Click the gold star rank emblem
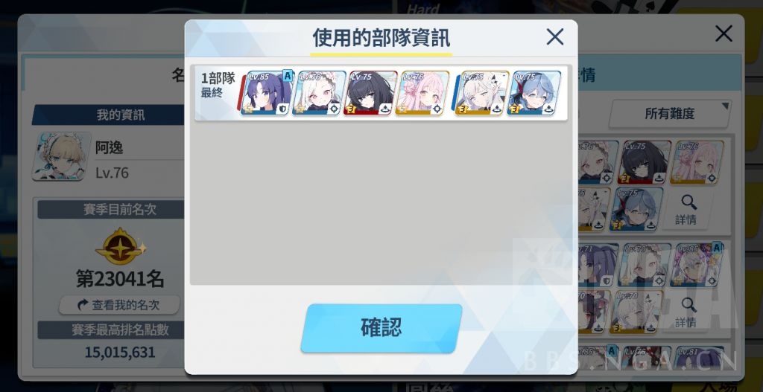 pos(121,247)
